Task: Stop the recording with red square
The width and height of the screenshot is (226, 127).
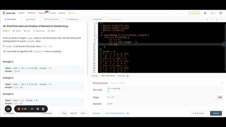Action: click(x=19, y=109)
